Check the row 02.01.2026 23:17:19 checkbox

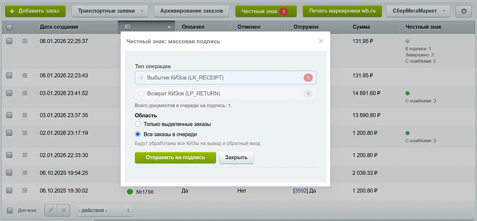pyautogui.click(x=9, y=133)
